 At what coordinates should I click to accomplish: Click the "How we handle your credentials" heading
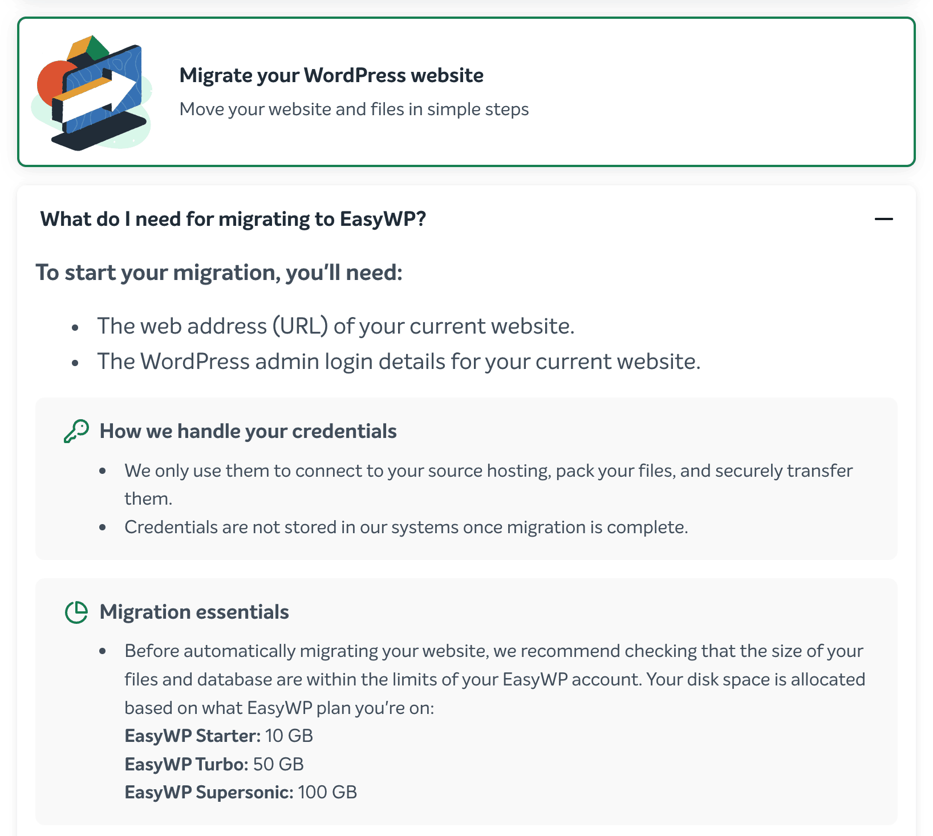click(x=248, y=431)
